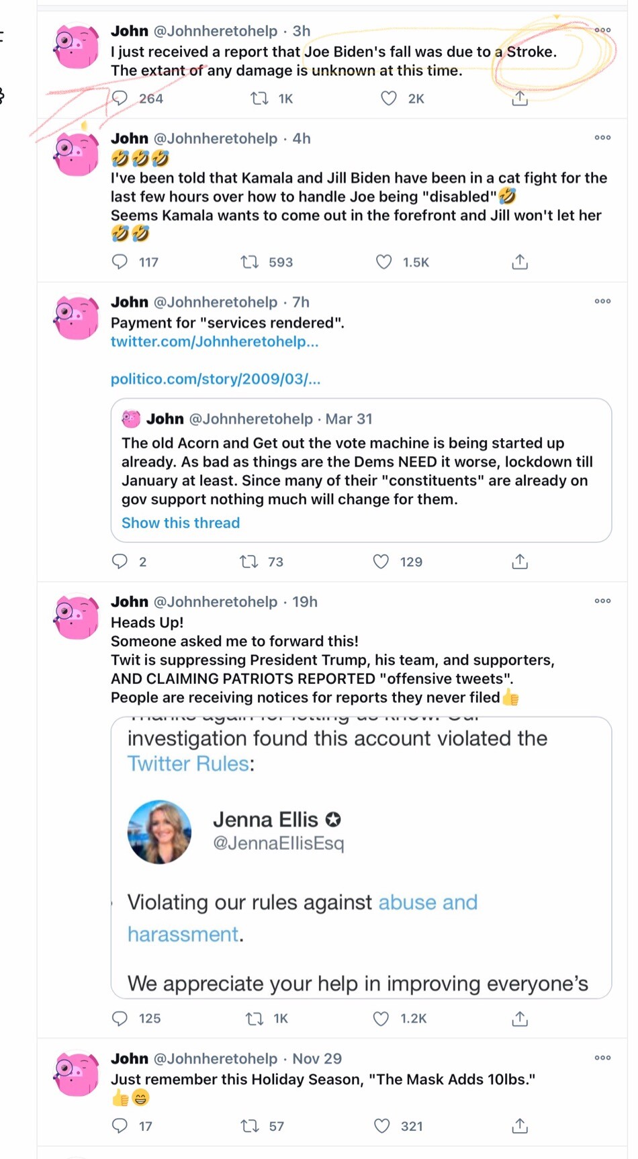Like the "services rendered" tweet
Viewport: 638px width, 1159px height.
381,562
